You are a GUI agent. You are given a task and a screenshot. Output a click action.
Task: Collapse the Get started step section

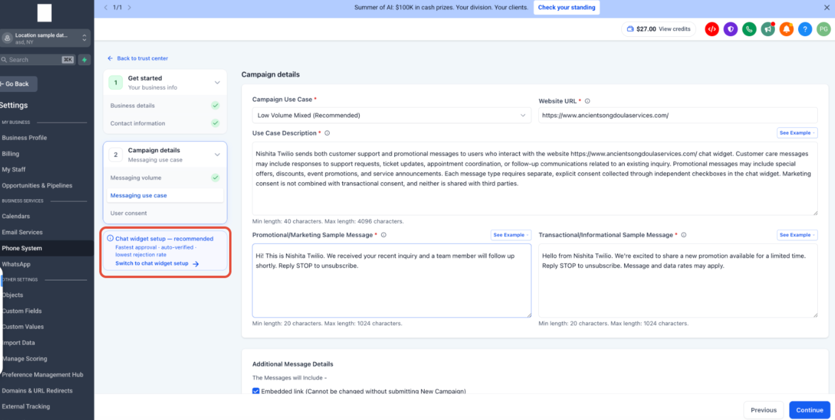pos(217,83)
